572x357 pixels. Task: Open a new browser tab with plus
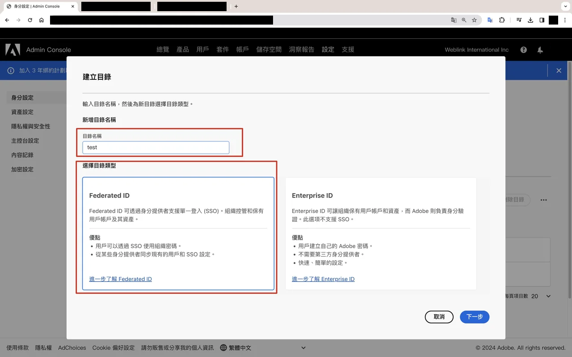[236, 6]
